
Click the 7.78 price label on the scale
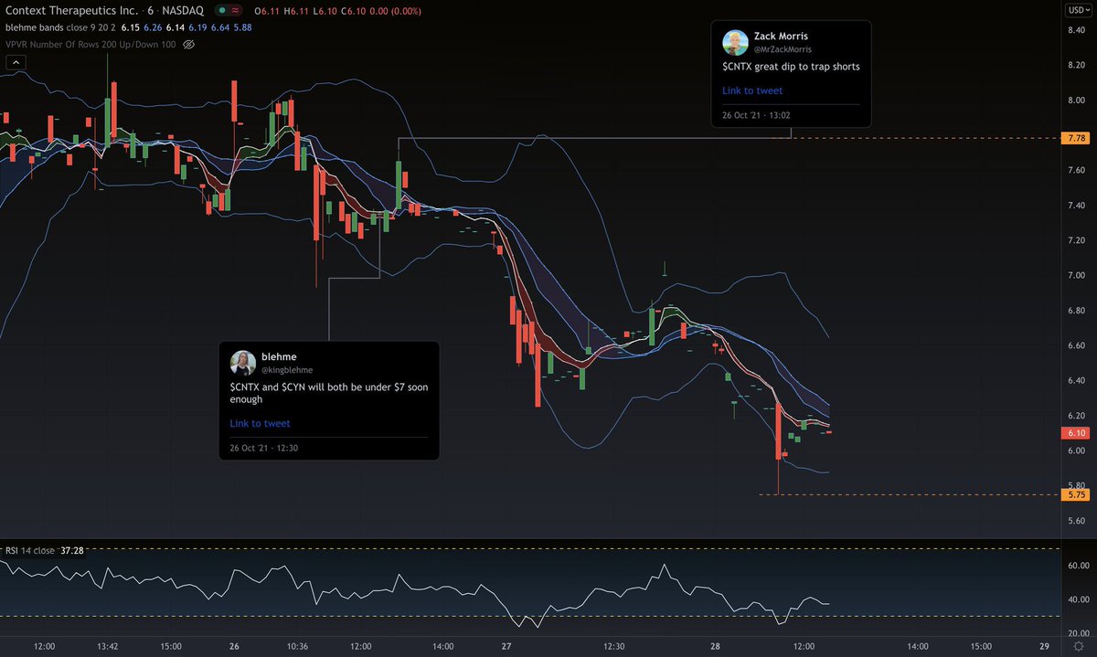coord(1075,138)
